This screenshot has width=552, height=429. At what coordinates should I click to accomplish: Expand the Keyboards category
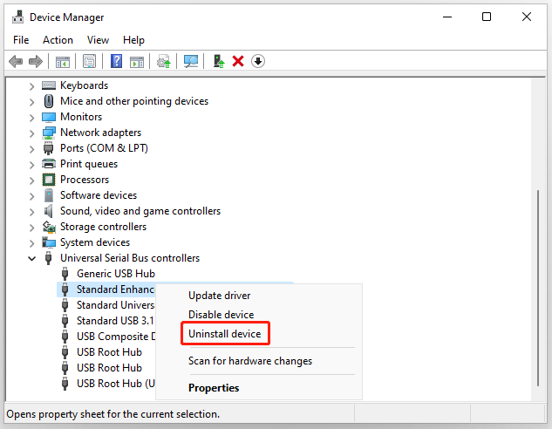pyautogui.click(x=32, y=85)
